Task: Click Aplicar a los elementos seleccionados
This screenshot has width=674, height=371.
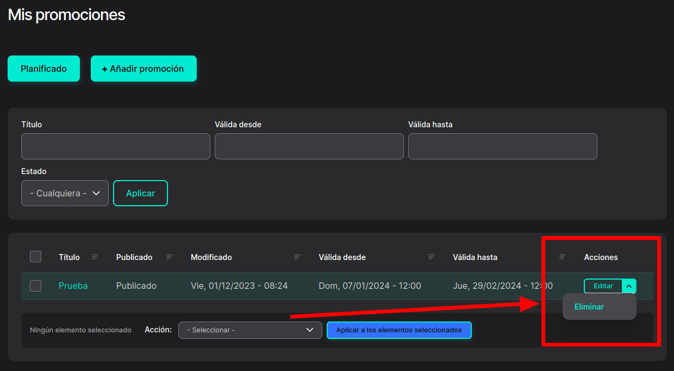Action: point(399,330)
